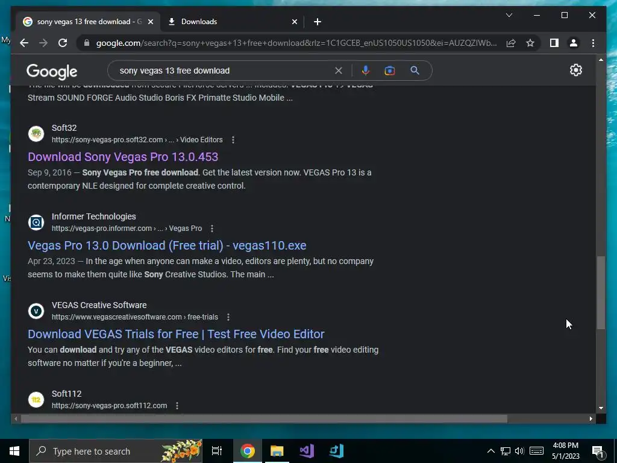Open the volume control in the tray
The image size is (617, 463).
[x=519, y=451]
